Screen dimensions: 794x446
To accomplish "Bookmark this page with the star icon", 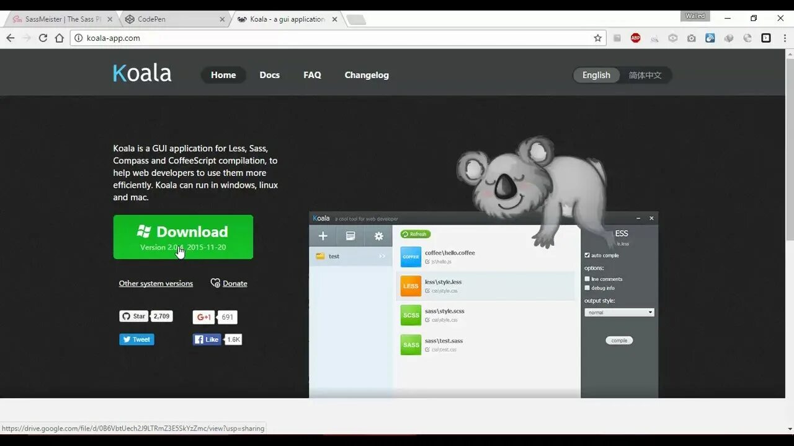I will 597,38.
